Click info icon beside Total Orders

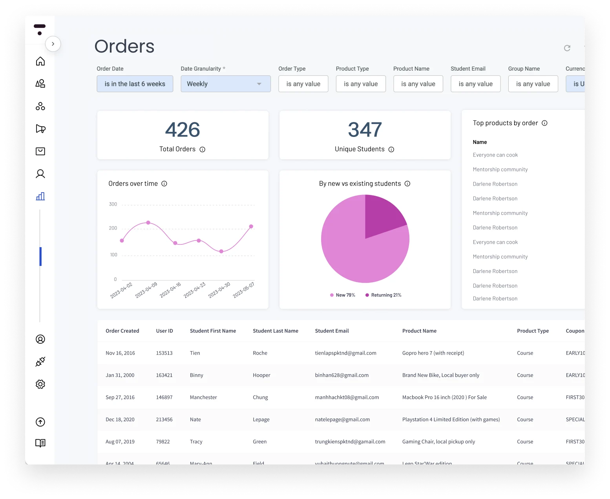203,149
